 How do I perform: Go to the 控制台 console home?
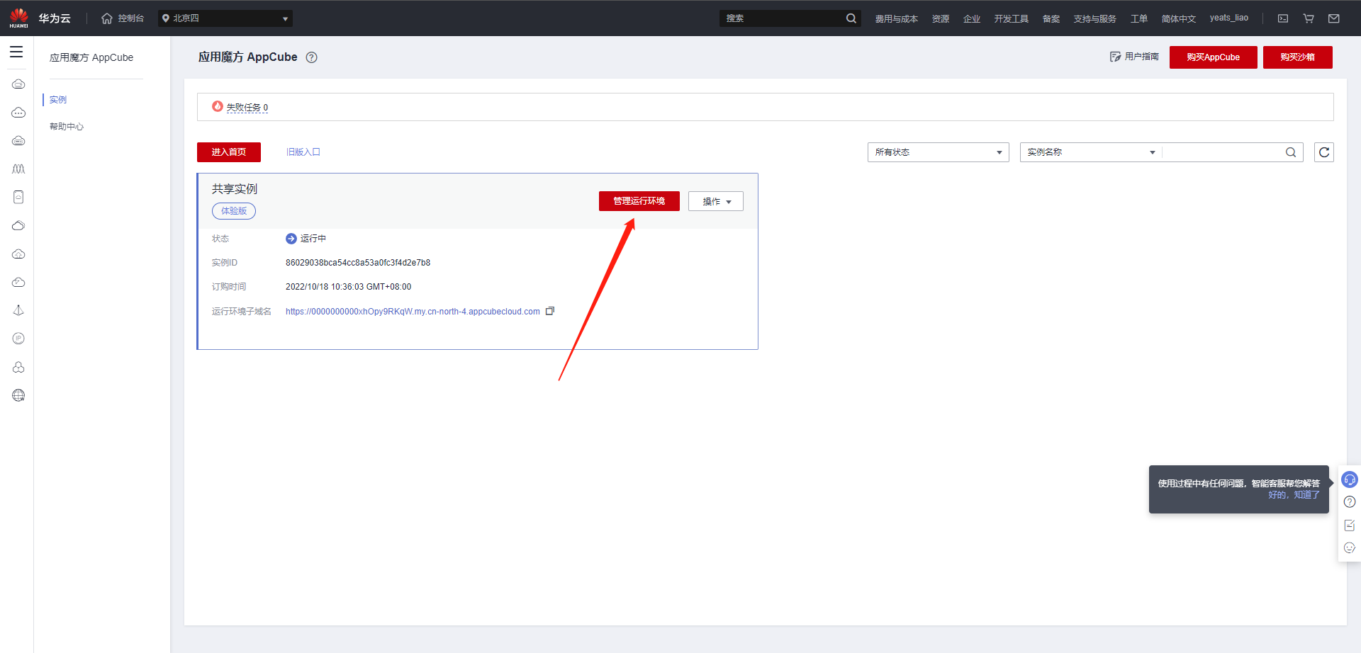click(123, 18)
